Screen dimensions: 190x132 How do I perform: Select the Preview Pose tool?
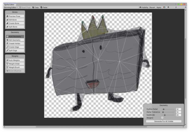pos(15,16)
